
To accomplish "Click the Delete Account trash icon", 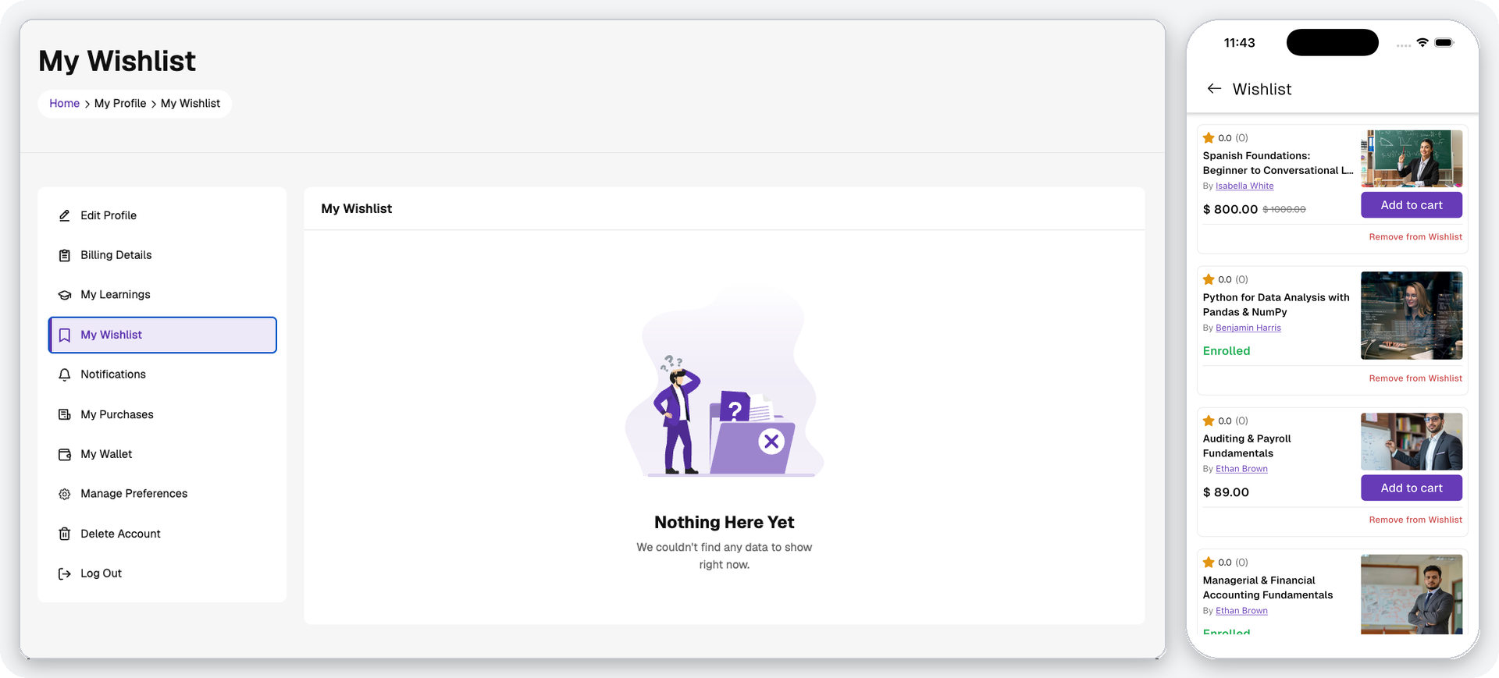I will click(x=65, y=534).
